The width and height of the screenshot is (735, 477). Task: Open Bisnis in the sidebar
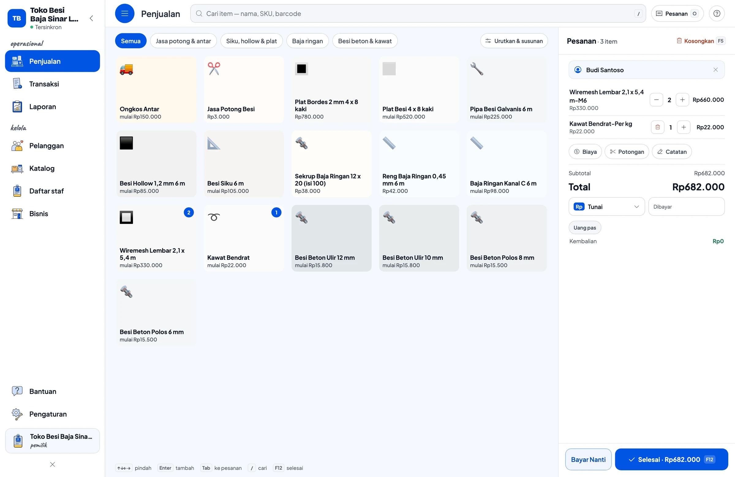coord(52,214)
